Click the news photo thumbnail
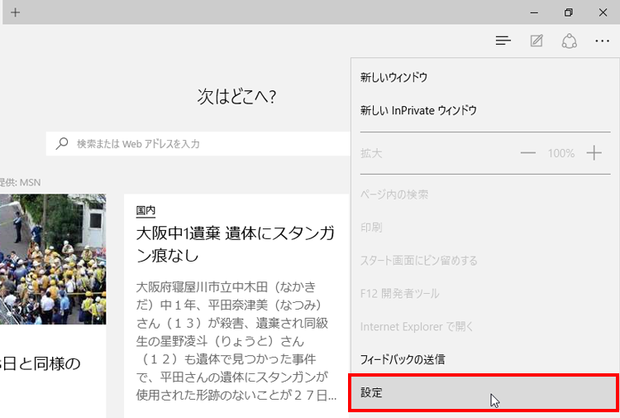 [53, 259]
